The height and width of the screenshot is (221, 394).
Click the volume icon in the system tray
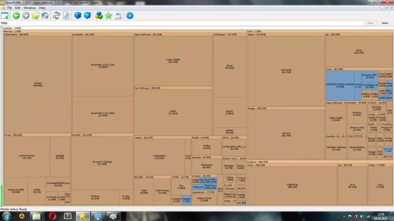coord(361,216)
